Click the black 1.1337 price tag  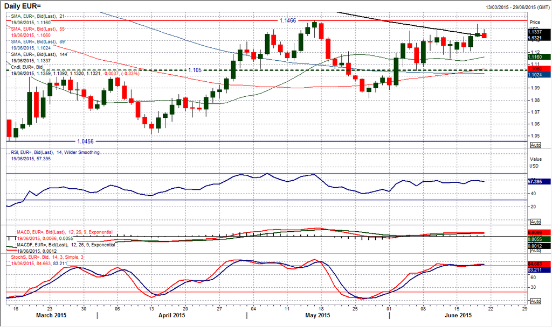coord(539,32)
